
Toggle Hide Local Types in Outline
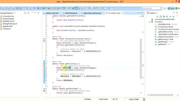pyautogui.click(x=174, y=17)
